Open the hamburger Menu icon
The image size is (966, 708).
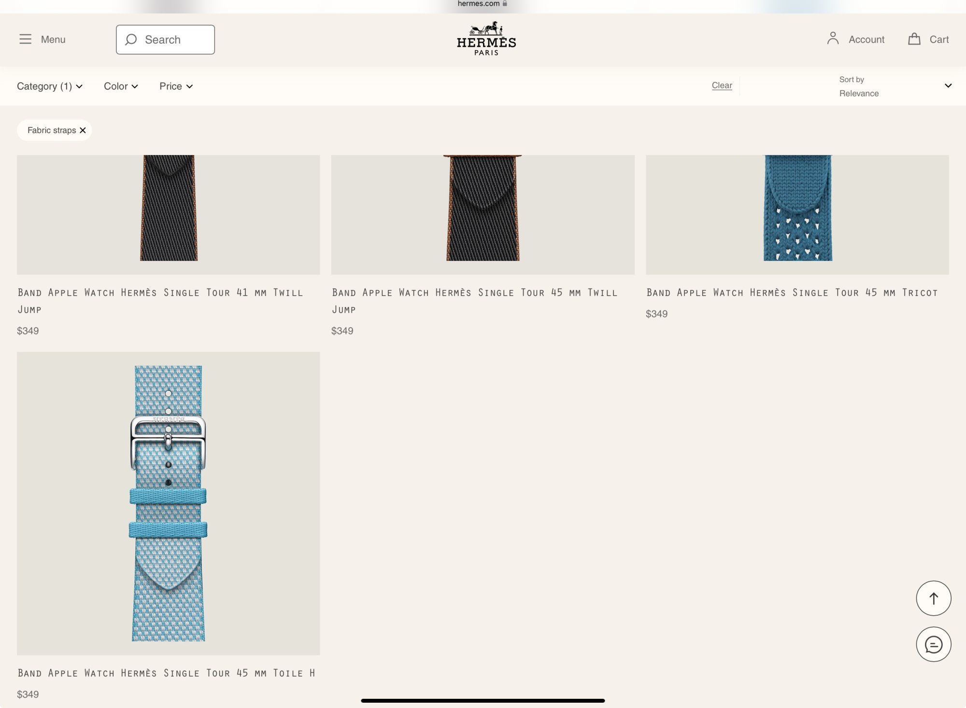coord(25,39)
